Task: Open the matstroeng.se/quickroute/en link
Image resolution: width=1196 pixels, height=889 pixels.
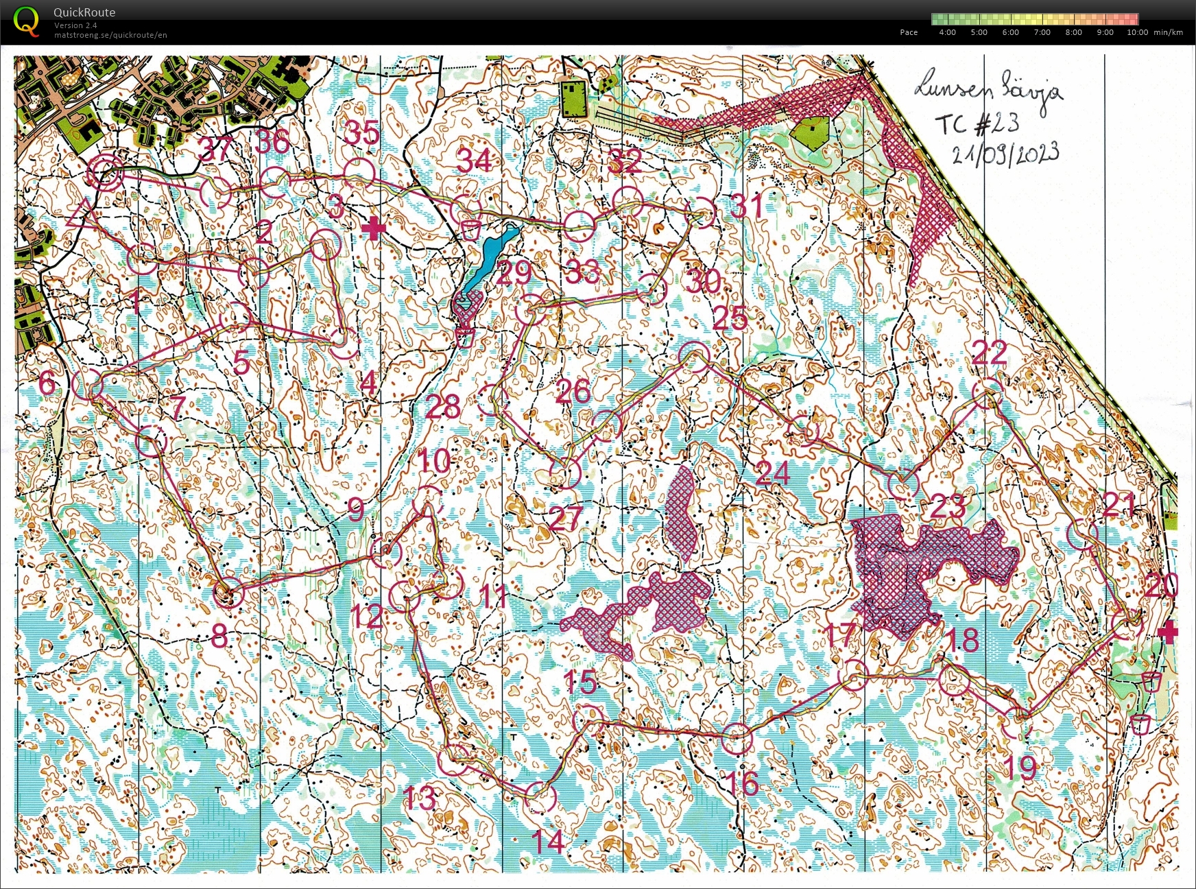Action: pyautogui.click(x=110, y=35)
